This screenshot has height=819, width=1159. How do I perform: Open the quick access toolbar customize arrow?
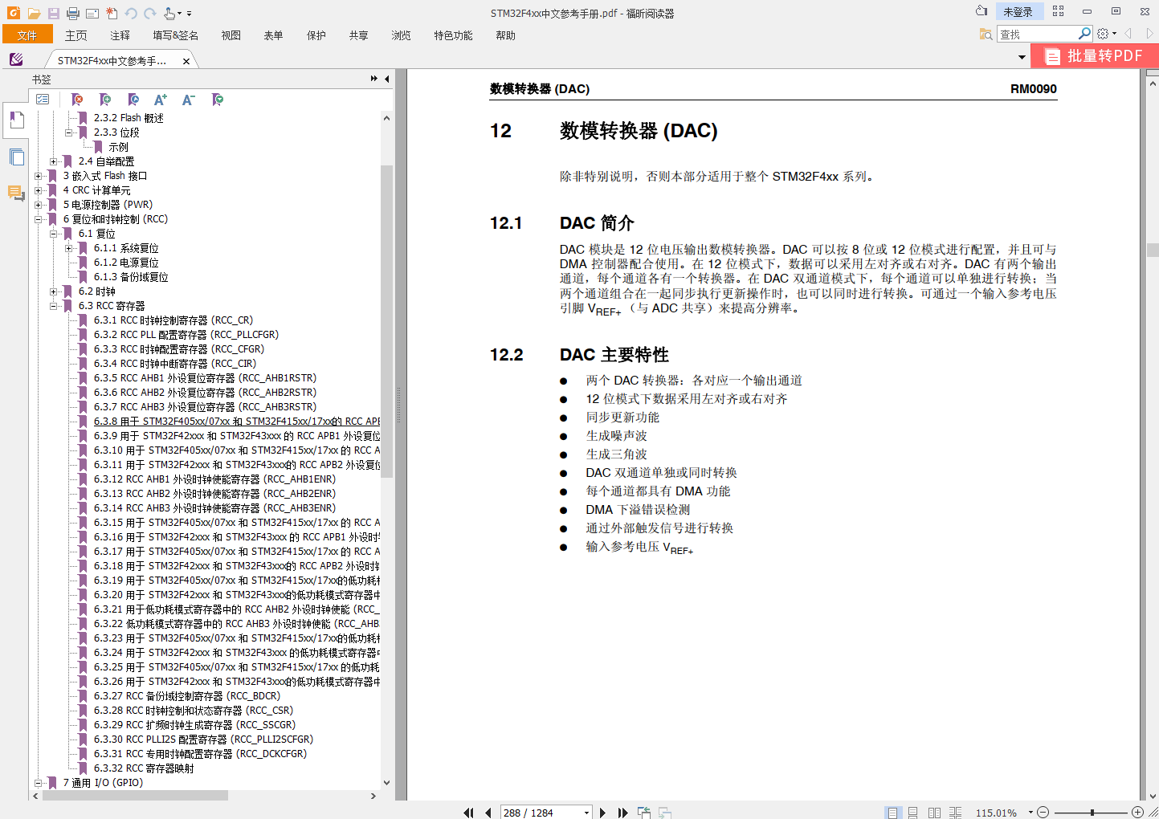pyautogui.click(x=189, y=13)
